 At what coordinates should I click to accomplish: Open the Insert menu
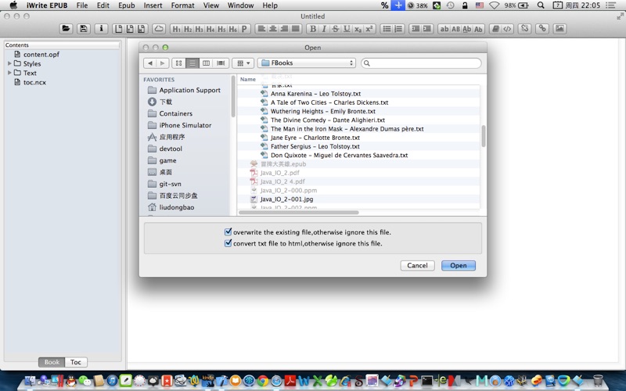point(153,5)
